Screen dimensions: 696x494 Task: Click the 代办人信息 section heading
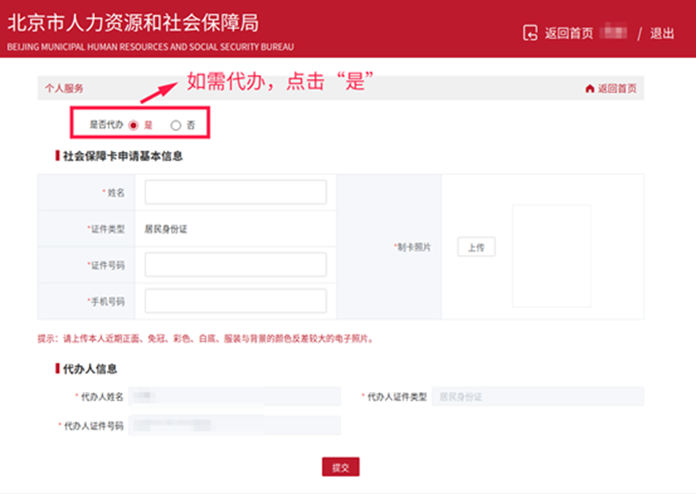click(90, 369)
